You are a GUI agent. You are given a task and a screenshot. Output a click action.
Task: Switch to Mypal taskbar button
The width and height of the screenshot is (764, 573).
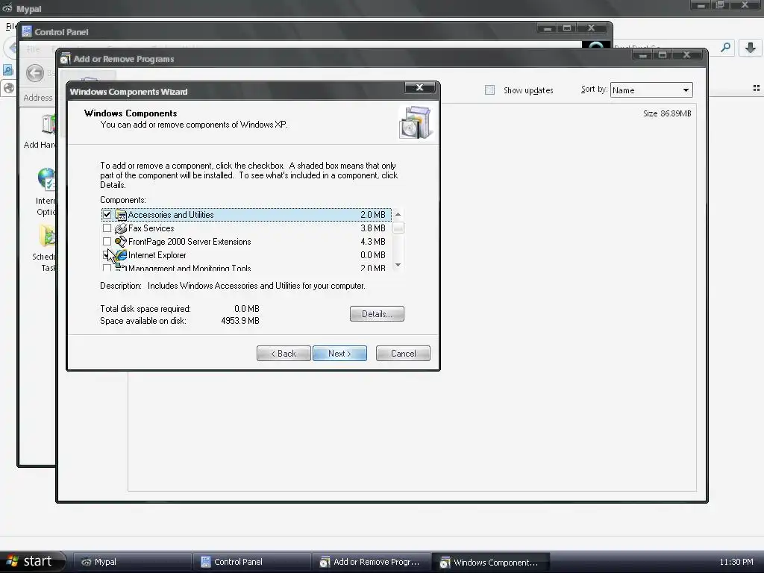[x=131, y=562]
